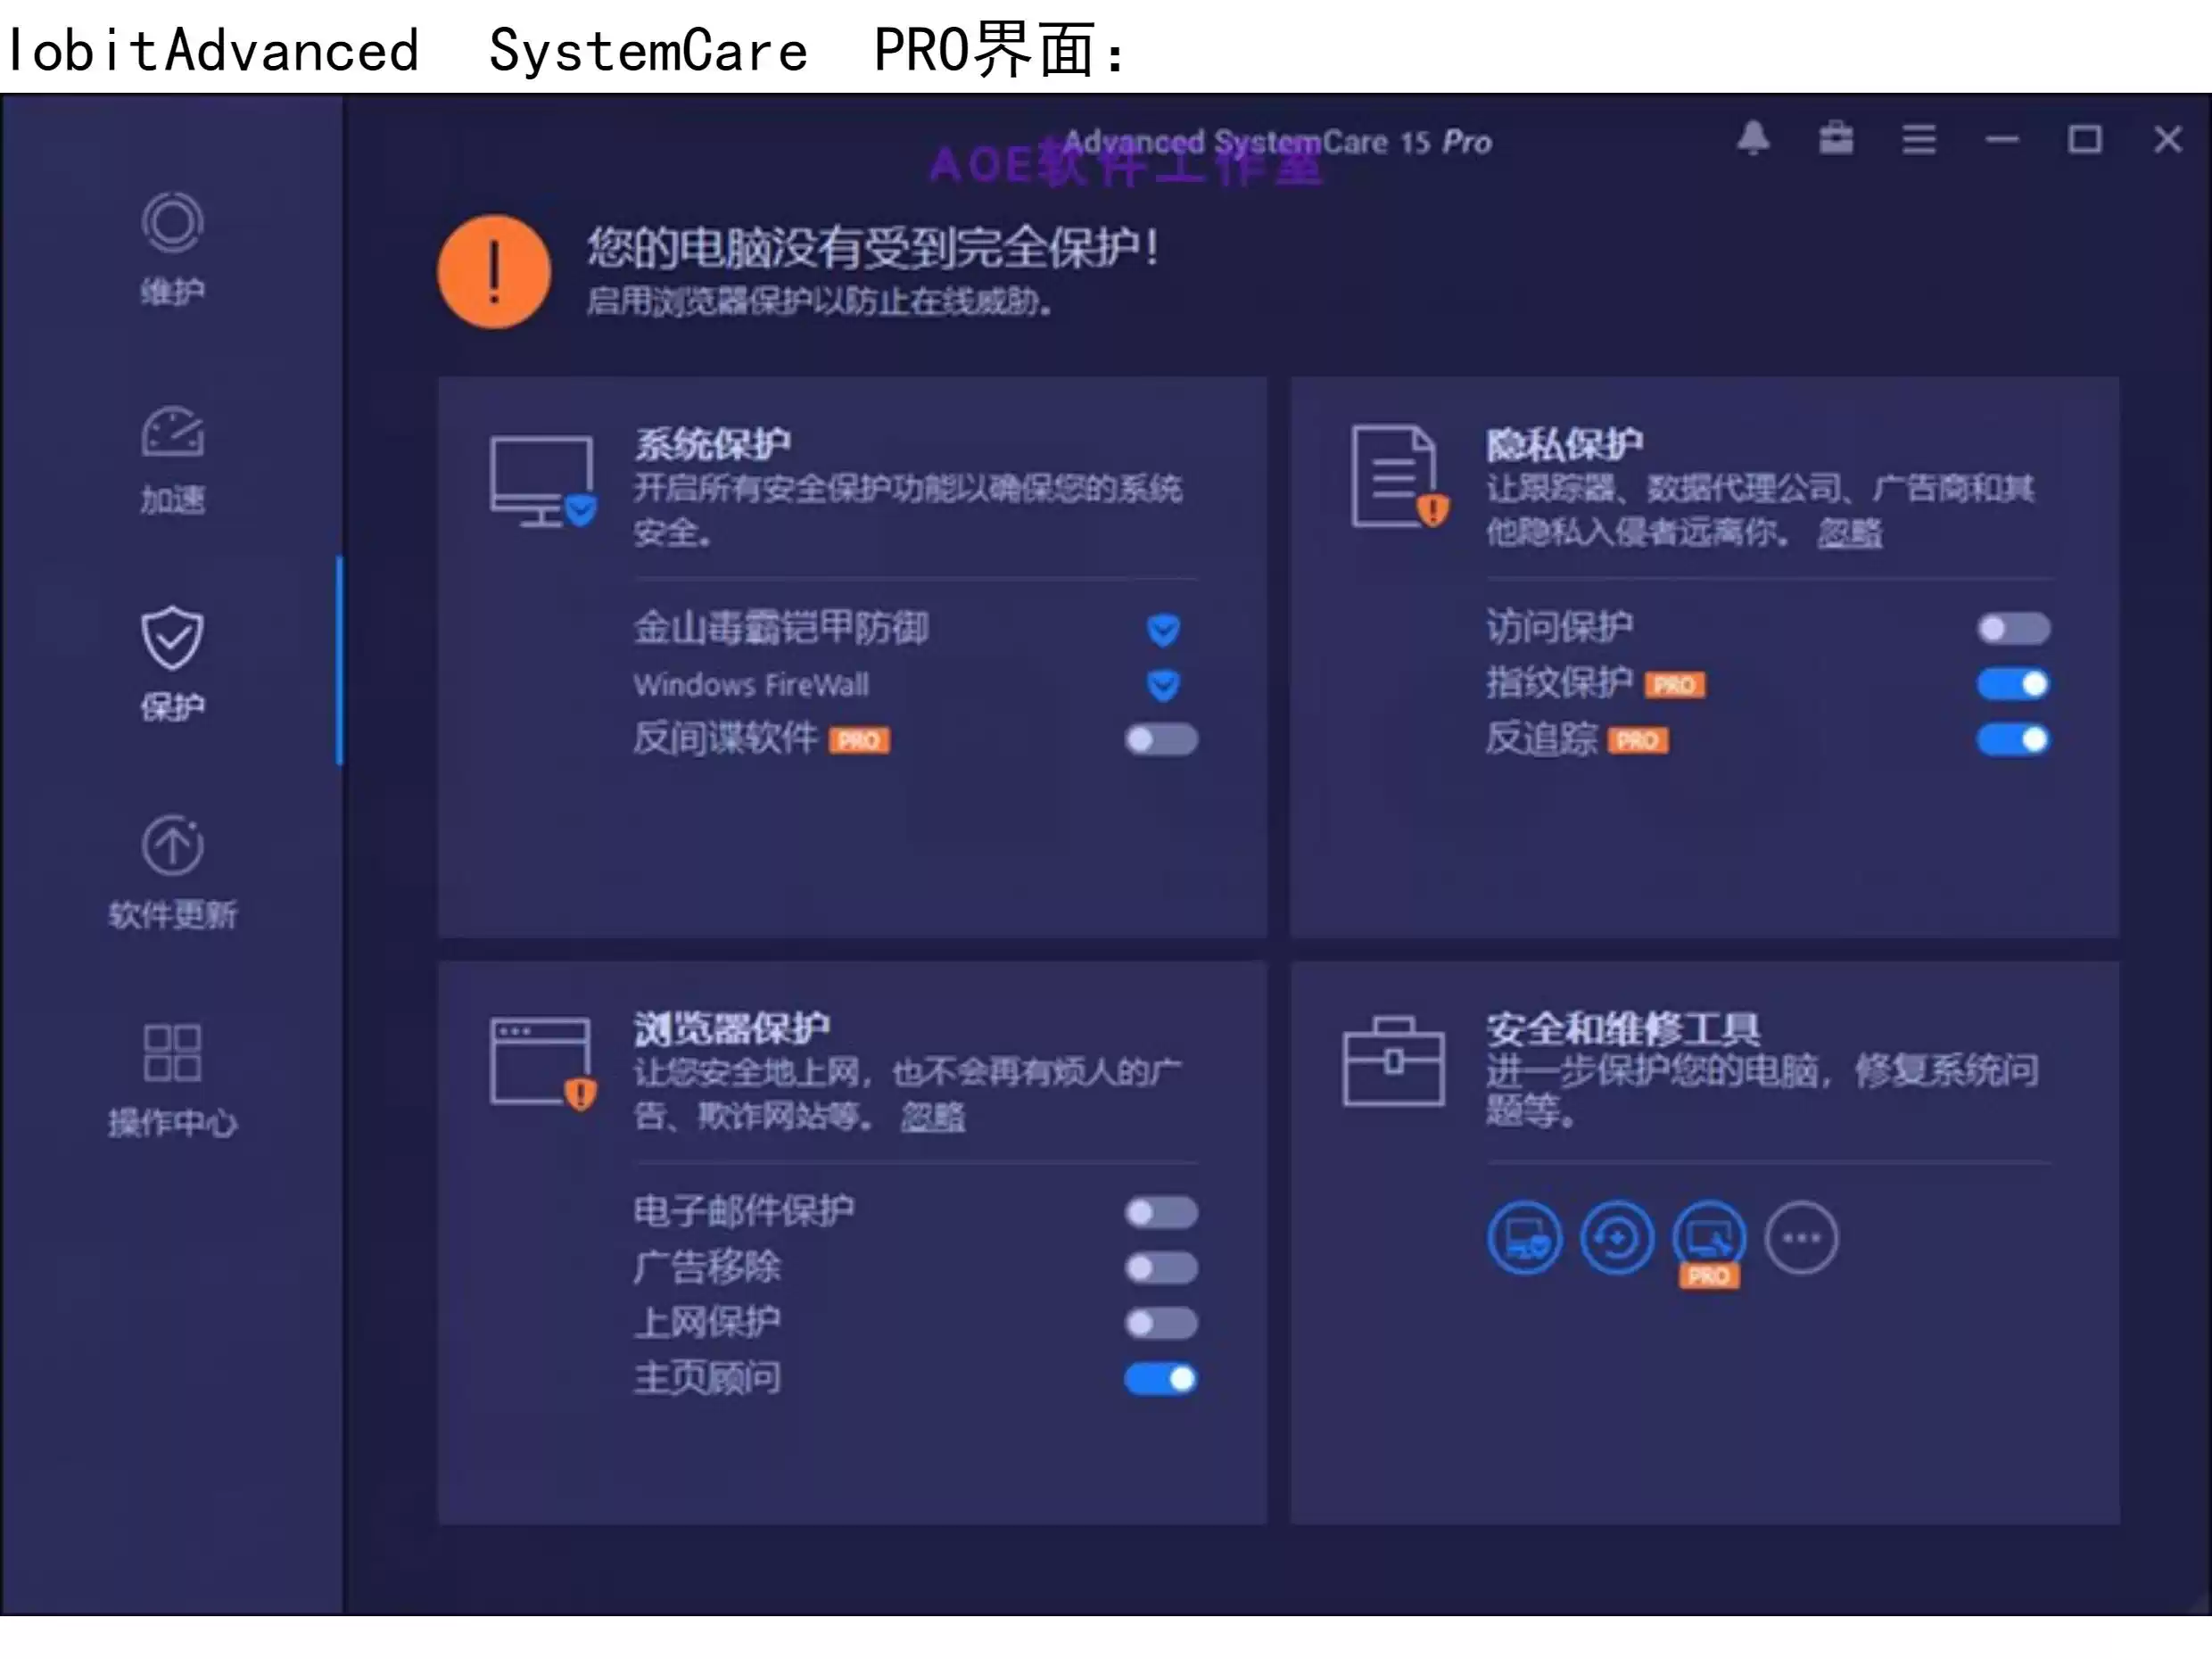Disable the 主页顾问 toggle
The width and height of the screenshot is (2212, 1659).
click(1160, 1379)
